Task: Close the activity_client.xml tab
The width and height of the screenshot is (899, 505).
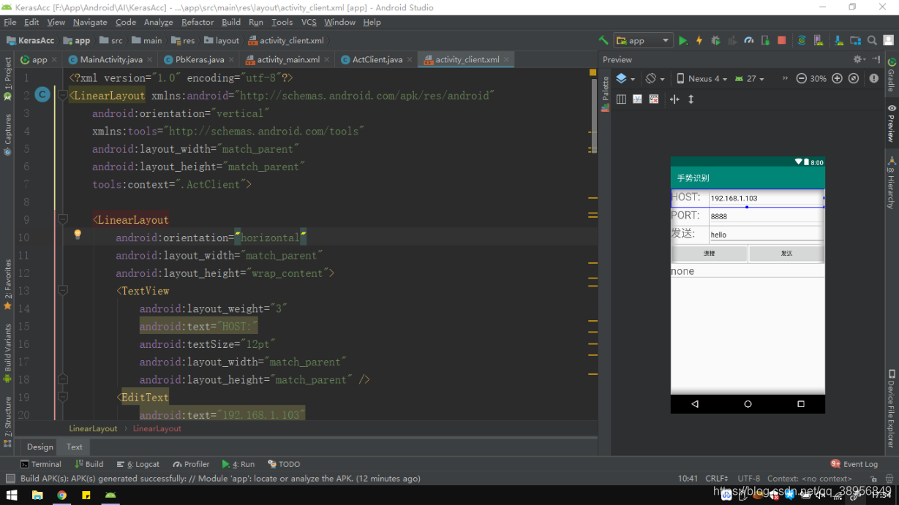Action: tap(508, 59)
